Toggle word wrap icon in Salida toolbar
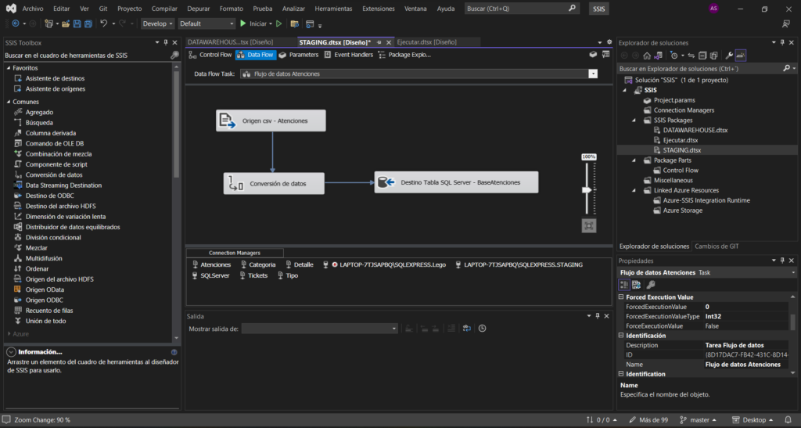Screen dimensions: 801x428 [x=466, y=329]
